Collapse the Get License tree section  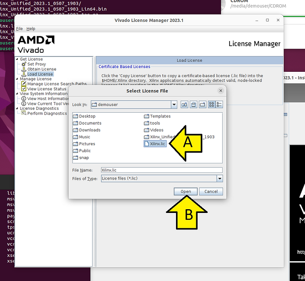(x=17, y=59)
